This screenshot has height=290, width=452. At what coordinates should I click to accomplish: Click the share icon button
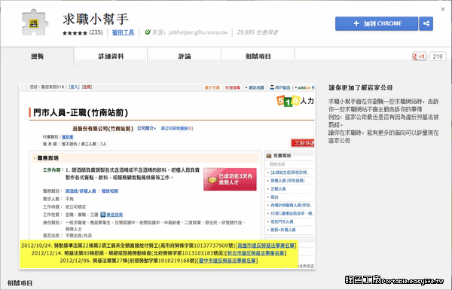[x=426, y=23]
